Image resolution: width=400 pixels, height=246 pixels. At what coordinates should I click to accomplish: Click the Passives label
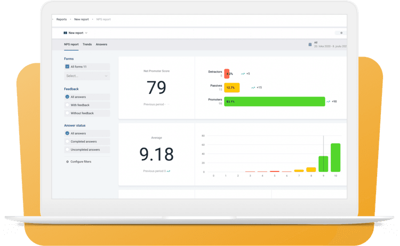click(216, 86)
